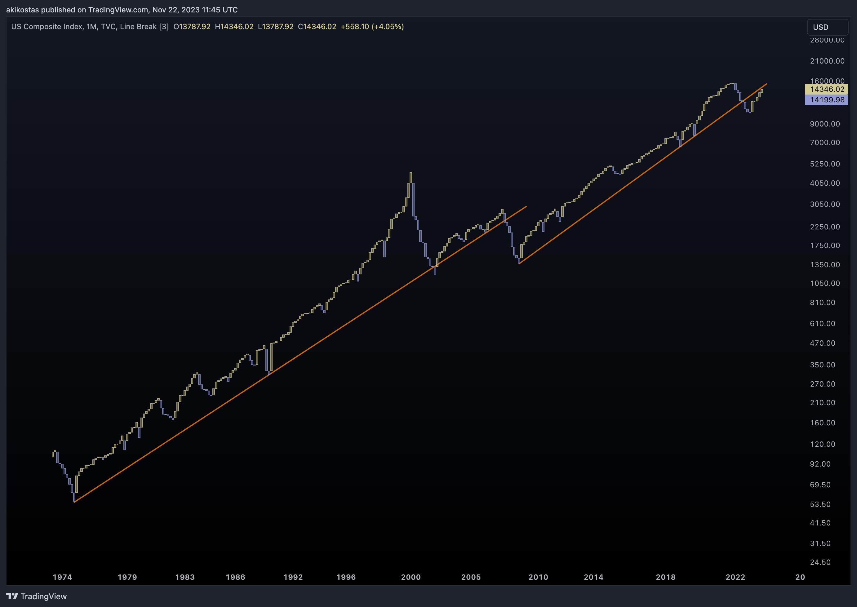This screenshot has height=607, width=857.
Task: Click the 1974 time axis label
Action: pyautogui.click(x=62, y=577)
